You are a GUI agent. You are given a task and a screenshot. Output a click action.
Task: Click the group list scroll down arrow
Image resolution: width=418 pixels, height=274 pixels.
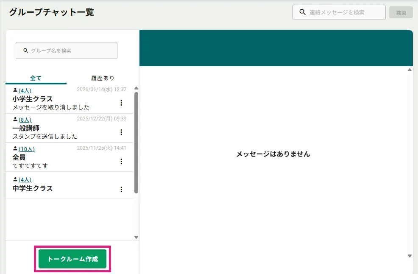[x=136, y=237]
